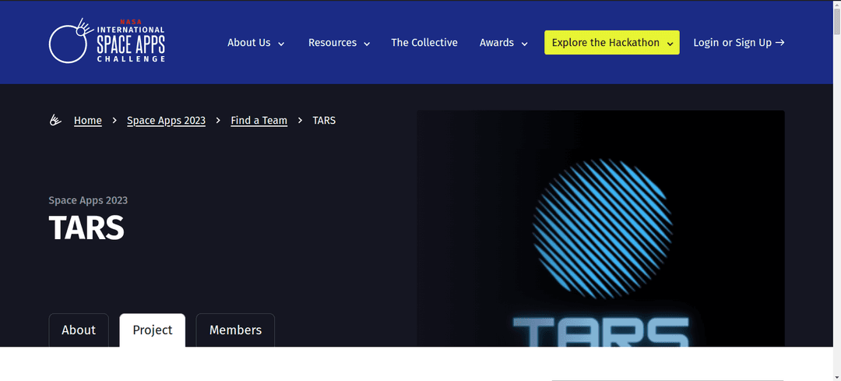Click the breadcrumb separator arrow after Home
Screen dimensions: 841x381
[114, 121]
